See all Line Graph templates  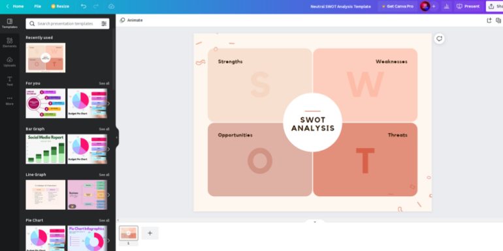pos(104,175)
